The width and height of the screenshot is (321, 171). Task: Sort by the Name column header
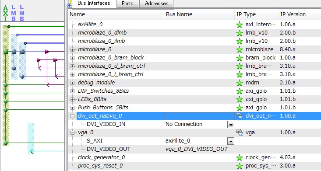tap(116, 14)
